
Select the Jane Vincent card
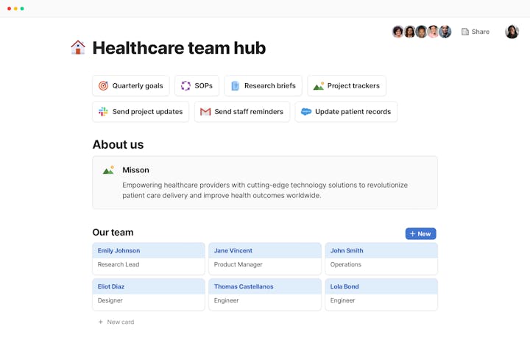click(264, 258)
